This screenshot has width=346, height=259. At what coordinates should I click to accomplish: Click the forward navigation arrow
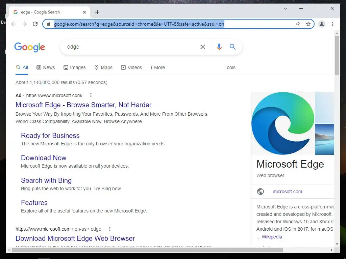(x=24, y=24)
